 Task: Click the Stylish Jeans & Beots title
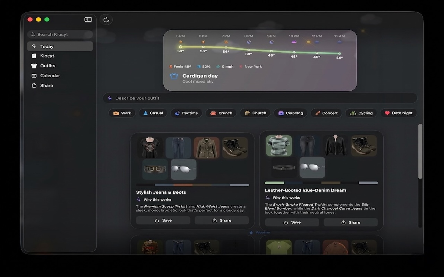point(161,192)
